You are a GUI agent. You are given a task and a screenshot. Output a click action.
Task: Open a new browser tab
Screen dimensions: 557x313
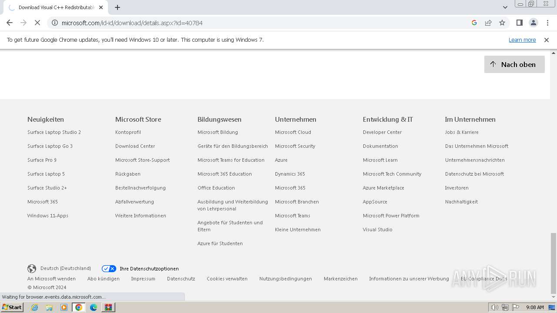[x=117, y=7]
